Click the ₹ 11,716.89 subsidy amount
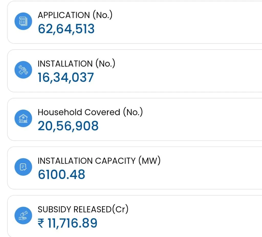The width and height of the screenshot is (262, 237). click(68, 223)
